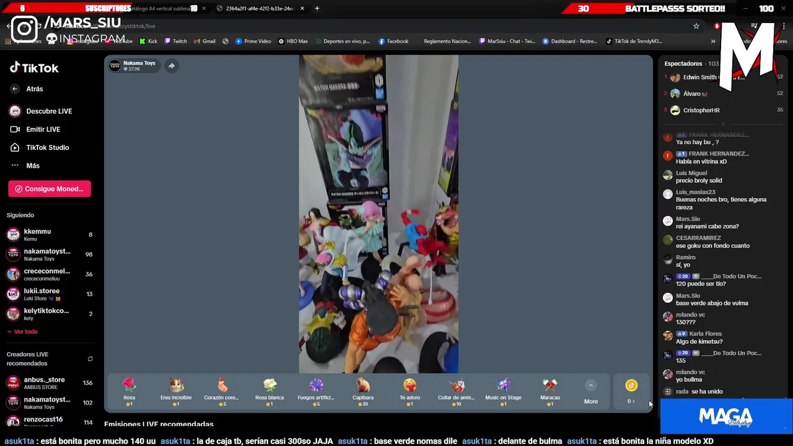
Task: Send the Collar de amistad gift
Action: pyautogui.click(x=457, y=392)
